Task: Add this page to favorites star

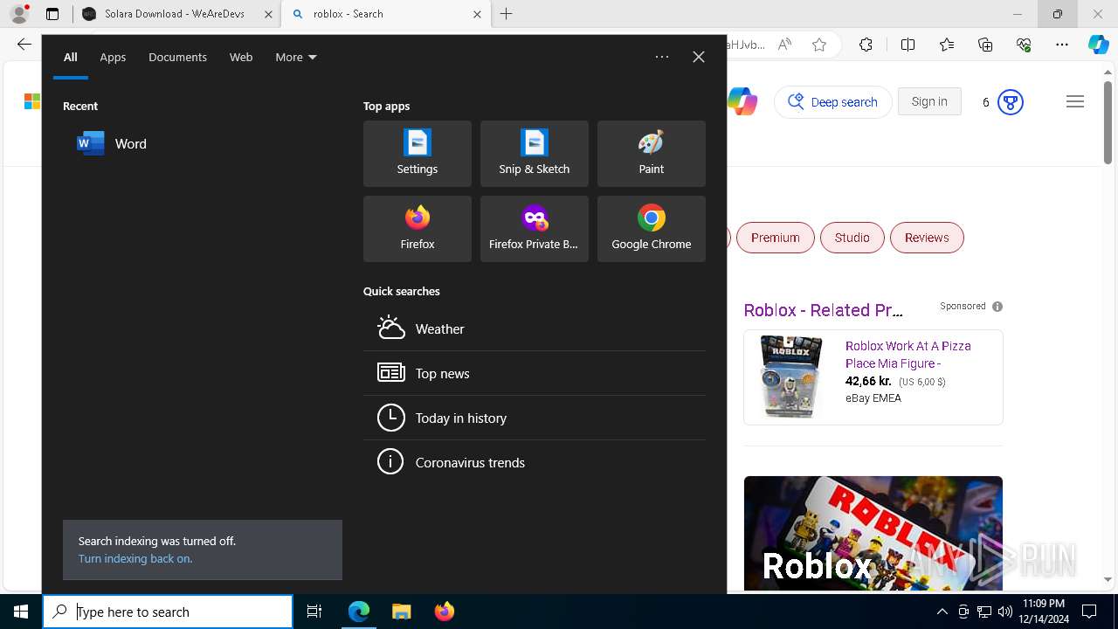Action: (x=819, y=45)
